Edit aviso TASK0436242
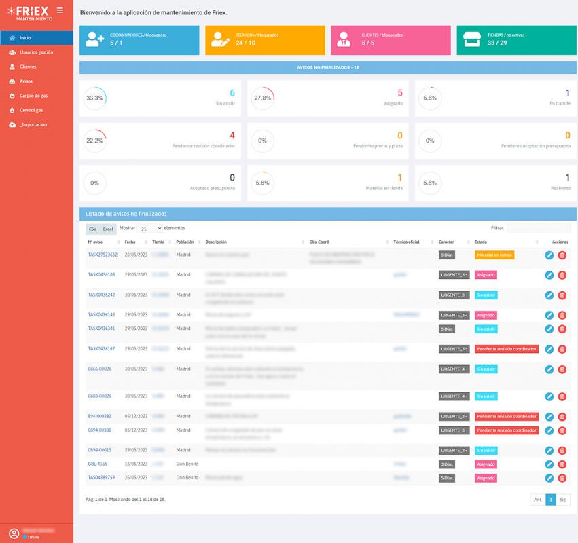This screenshot has width=578, height=543. pos(549,295)
